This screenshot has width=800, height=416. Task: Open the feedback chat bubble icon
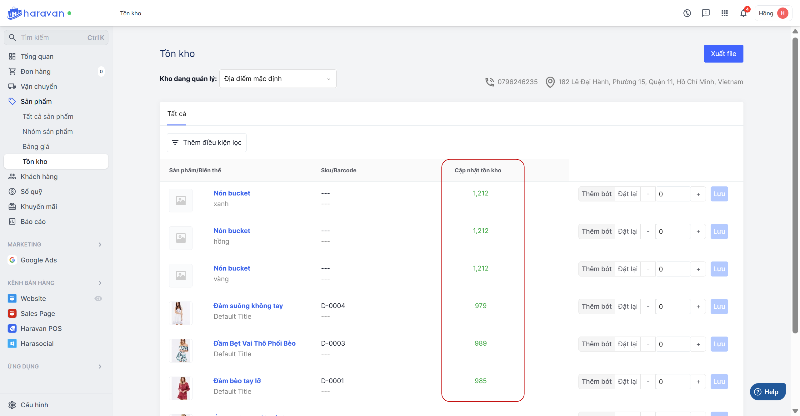click(706, 13)
